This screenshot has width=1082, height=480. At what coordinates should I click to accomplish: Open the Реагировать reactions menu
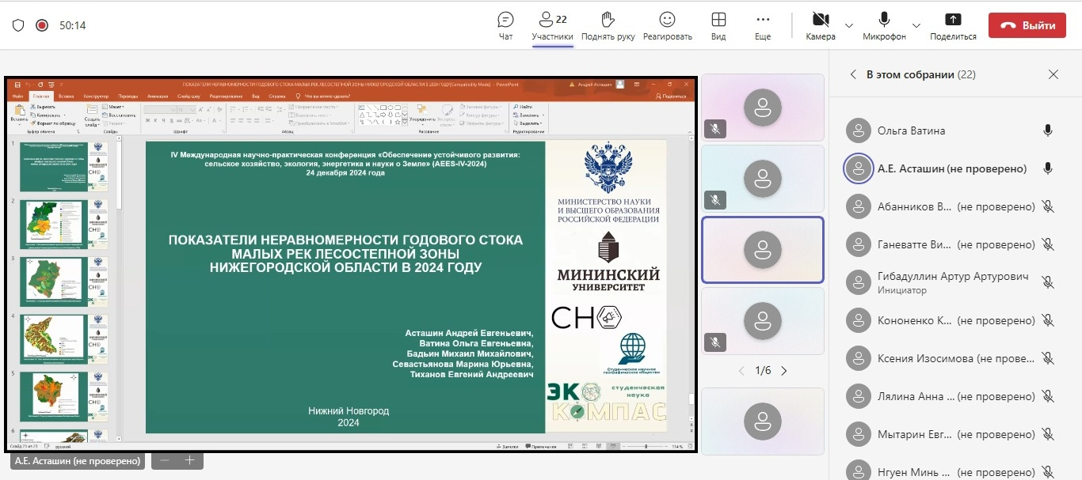point(667,20)
